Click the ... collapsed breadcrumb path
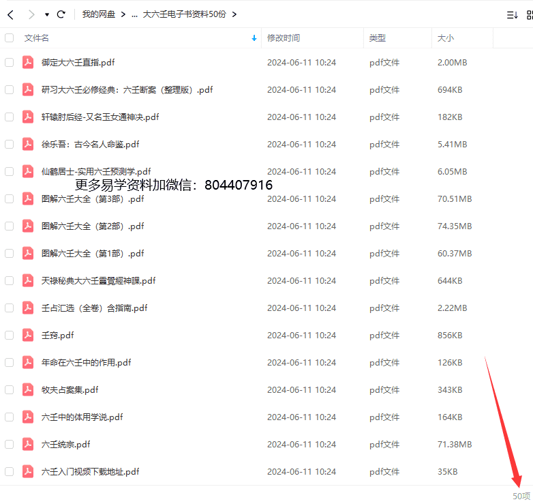The height and width of the screenshot is (504, 533). 134,14
